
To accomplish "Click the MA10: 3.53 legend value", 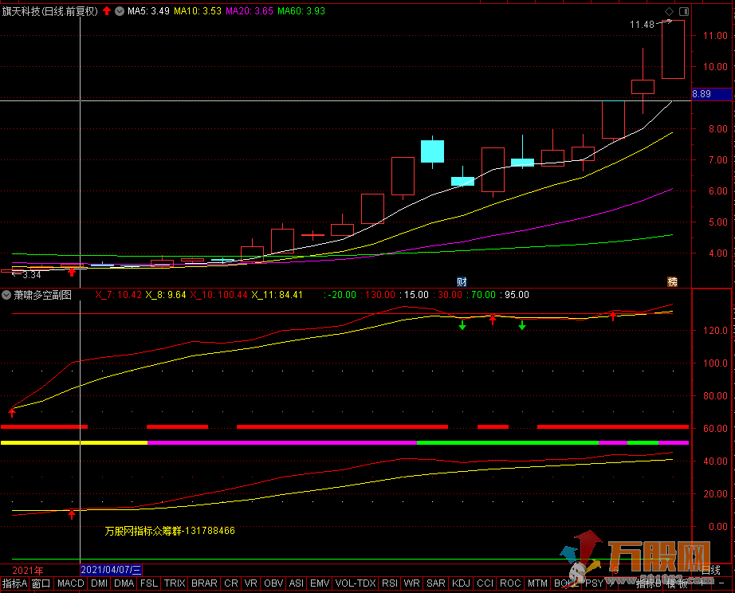I will click(x=198, y=11).
